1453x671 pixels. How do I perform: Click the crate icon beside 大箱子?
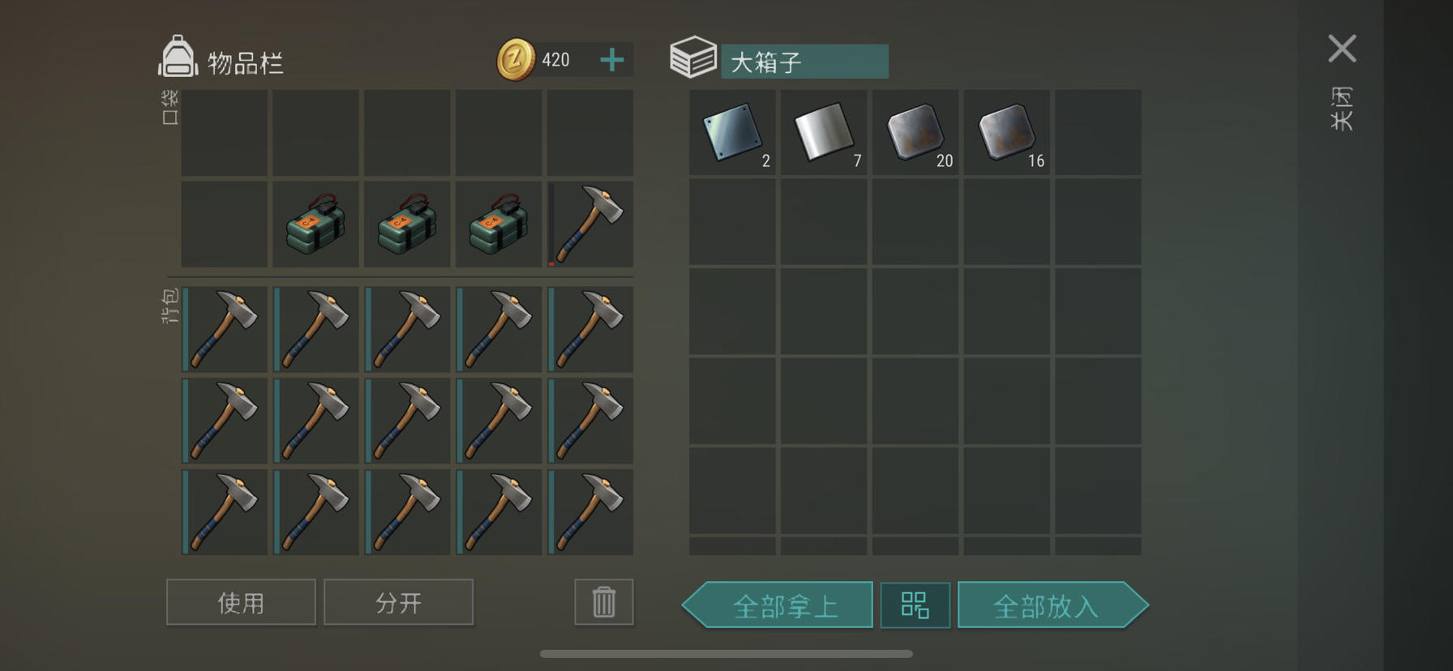click(693, 58)
